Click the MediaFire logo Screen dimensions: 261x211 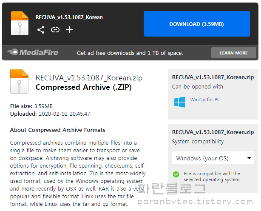pos(32,52)
